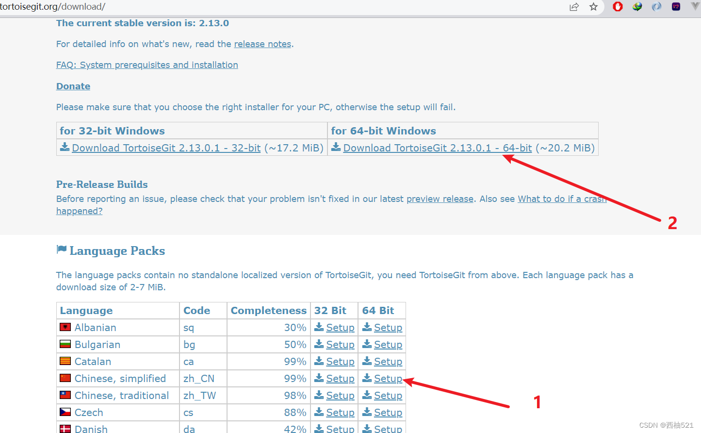This screenshot has width=701, height=433.
Task: Click Czech 64 Bit Setup link
Action: point(388,413)
